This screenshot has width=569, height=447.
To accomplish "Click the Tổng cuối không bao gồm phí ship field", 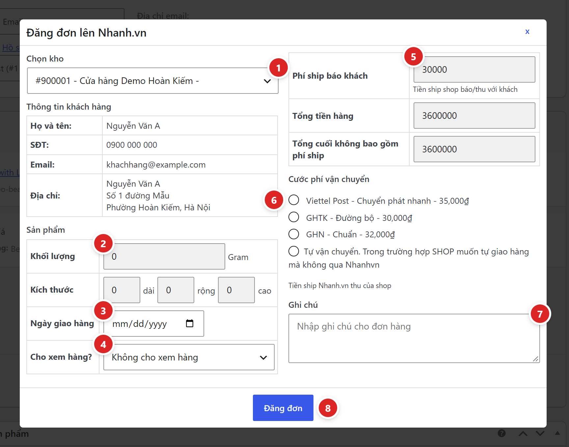I will click(474, 149).
